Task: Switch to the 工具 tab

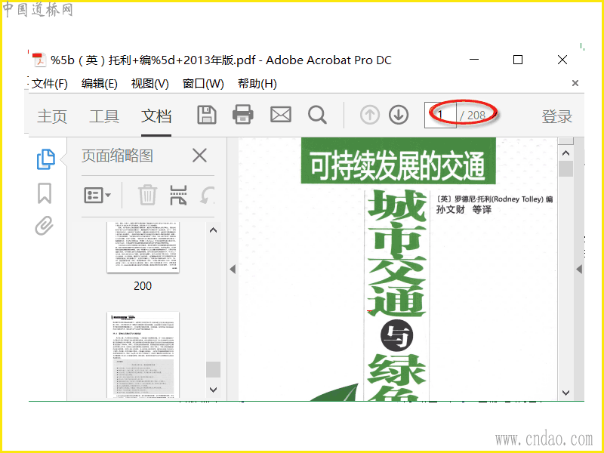Action: coord(104,116)
